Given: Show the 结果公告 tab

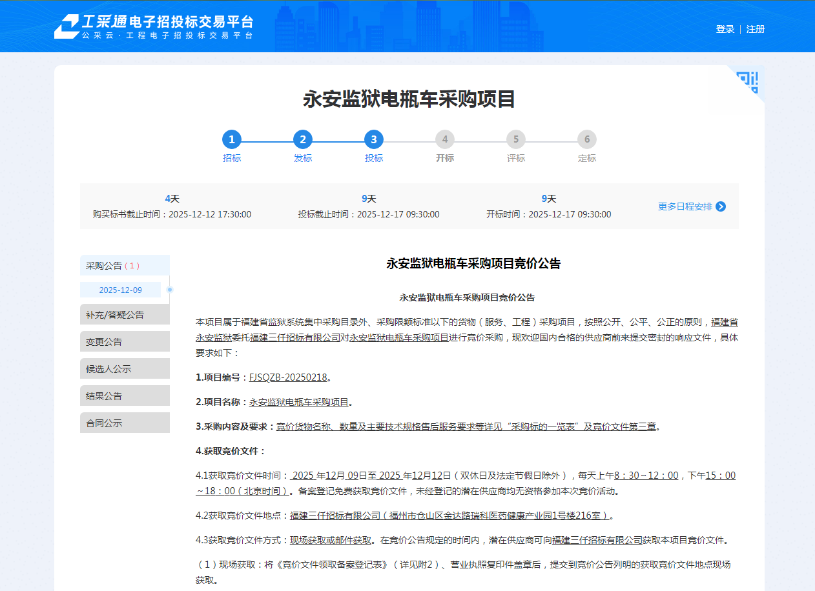Looking at the screenshot, I should tap(125, 396).
